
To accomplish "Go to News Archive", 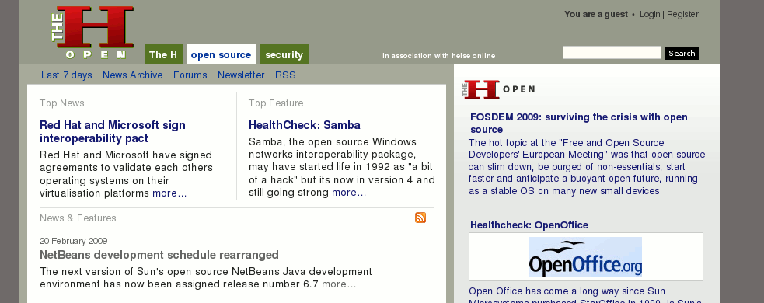I will (x=133, y=75).
